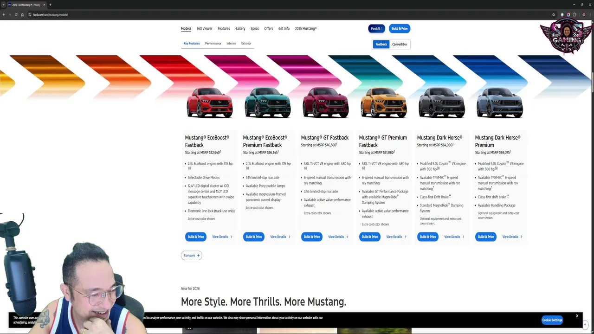Build & Price the Dark Horse Premium
Image resolution: width=594 pixels, height=334 pixels.
pos(486,237)
